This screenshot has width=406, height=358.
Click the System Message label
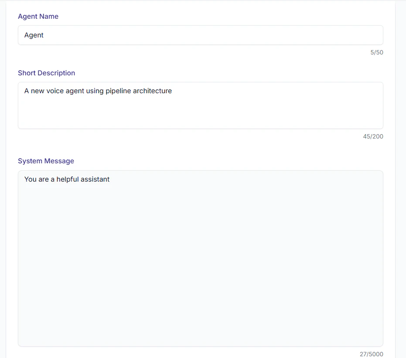(x=46, y=161)
